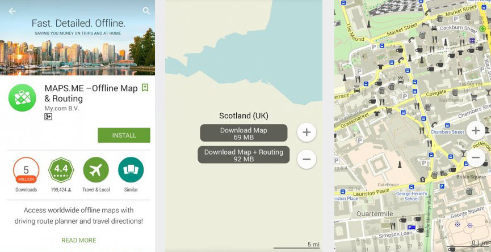Viewport: 491px width, 252px height.
Task: Tap George Heriot's School map label
Action: pyautogui.click(x=412, y=196)
